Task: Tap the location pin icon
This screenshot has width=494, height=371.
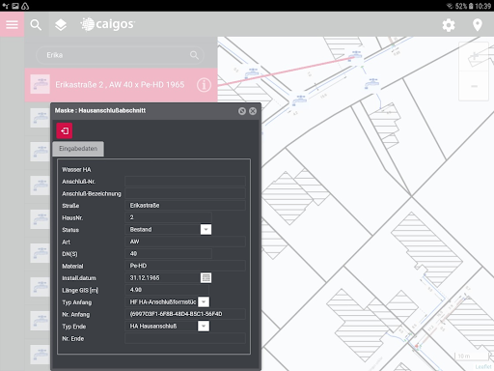Action: click(x=478, y=25)
